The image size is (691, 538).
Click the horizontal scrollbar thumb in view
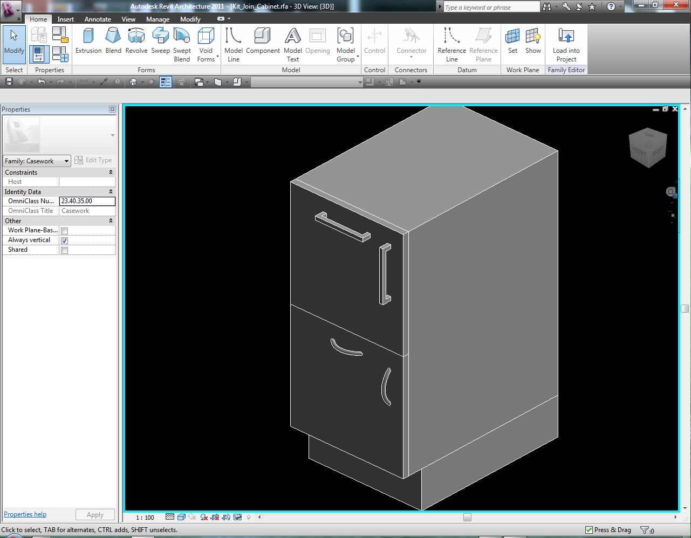coord(467,518)
